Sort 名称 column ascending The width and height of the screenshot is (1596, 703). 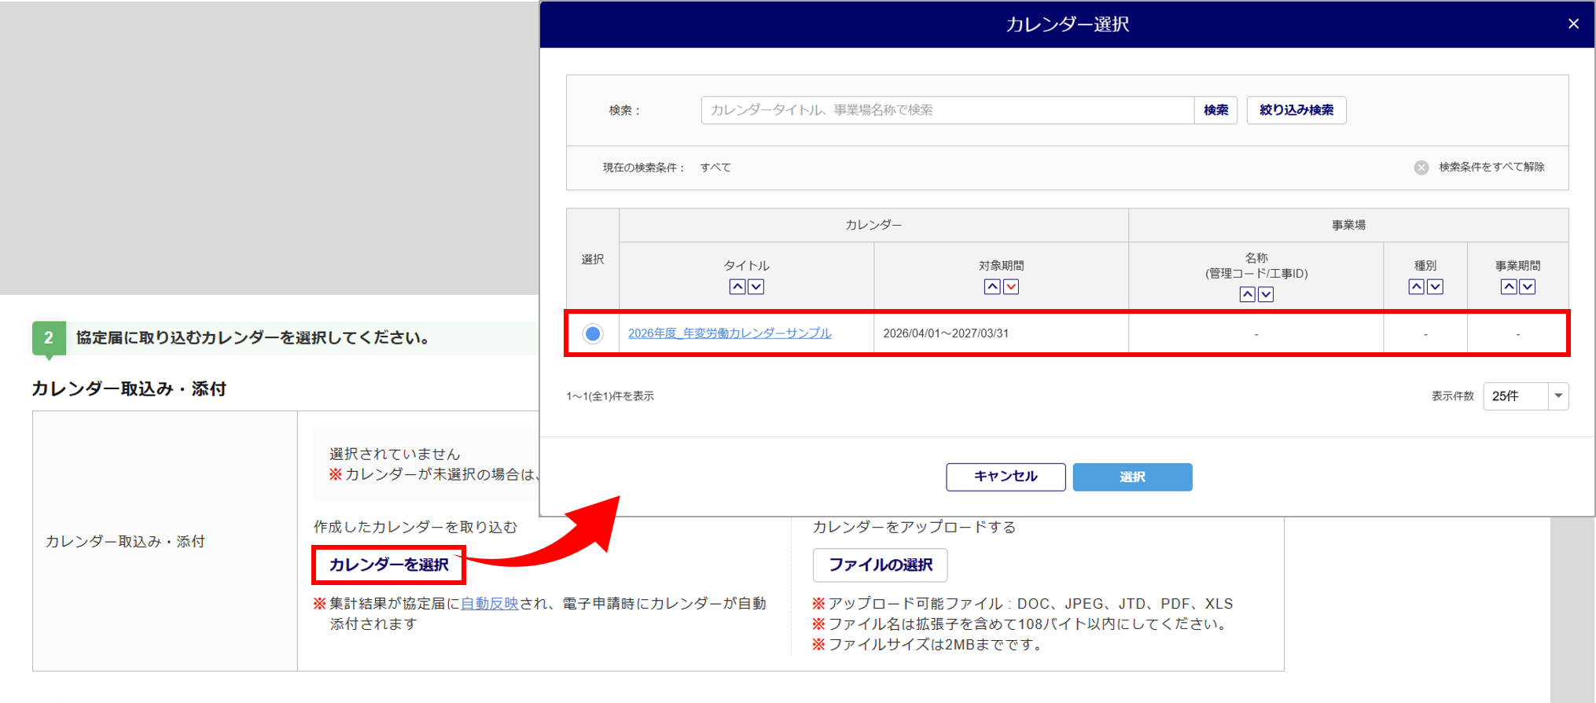click(x=1247, y=294)
